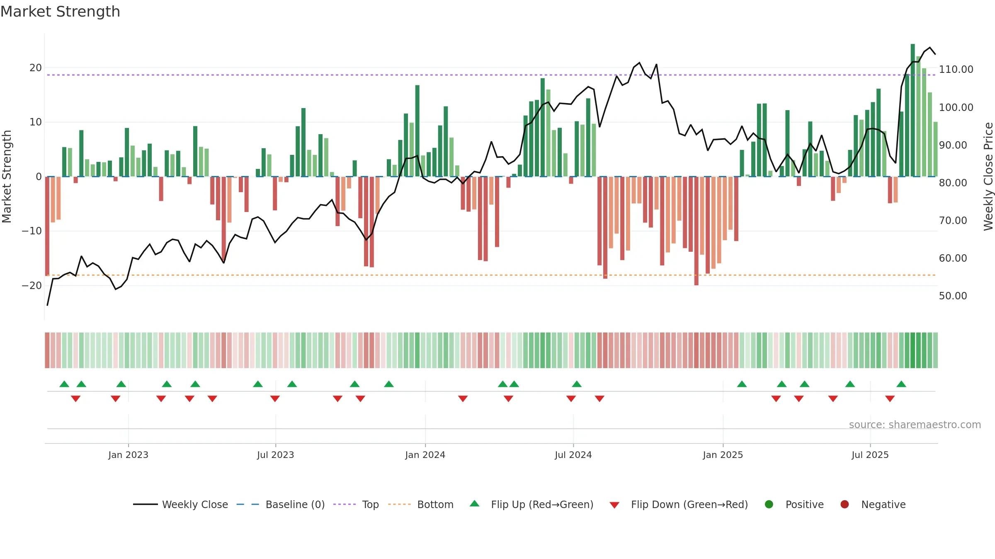Click the 50.00 price tick label
Image resolution: width=995 pixels, height=559 pixels.
coord(953,296)
